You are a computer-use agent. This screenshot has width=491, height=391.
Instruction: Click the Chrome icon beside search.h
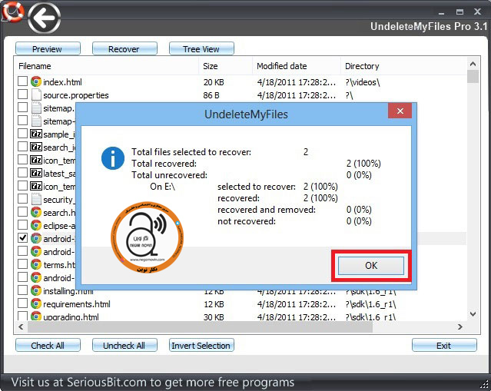[36, 212]
